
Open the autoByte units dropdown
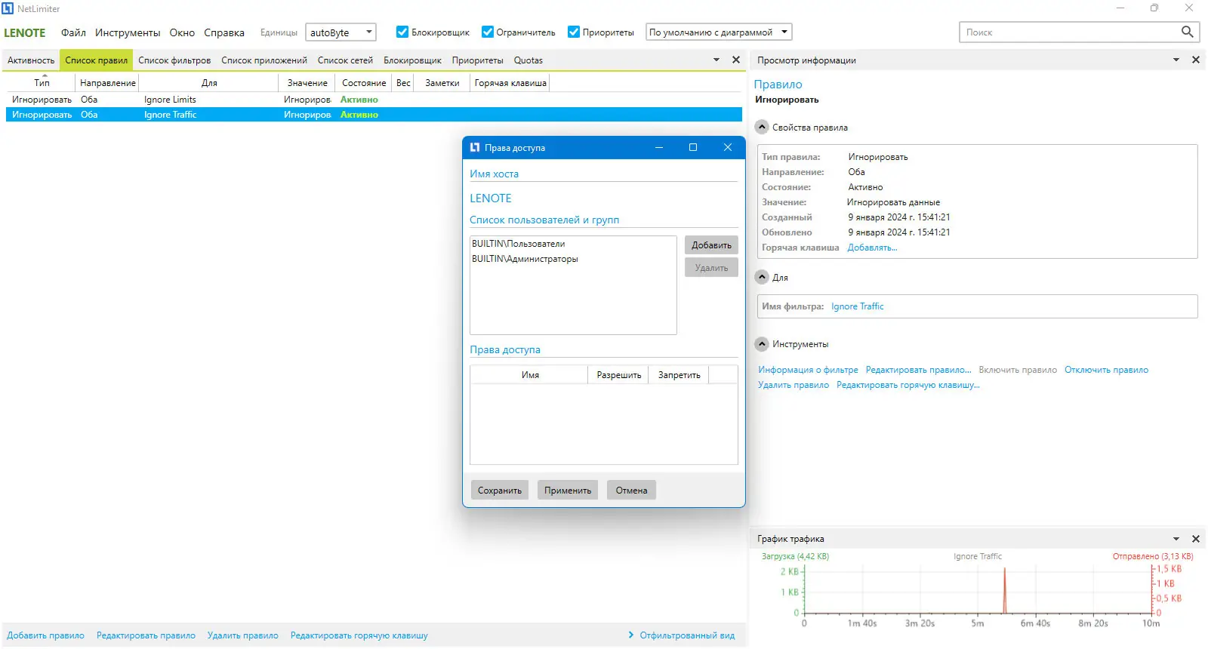pos(341,32)
